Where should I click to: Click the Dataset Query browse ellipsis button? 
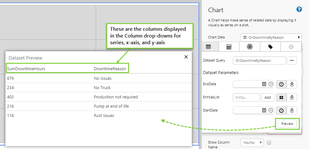[x=292, y=60]
